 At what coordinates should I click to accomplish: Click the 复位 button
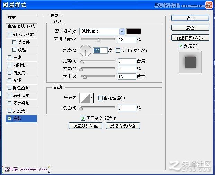[x=190, y=28]
